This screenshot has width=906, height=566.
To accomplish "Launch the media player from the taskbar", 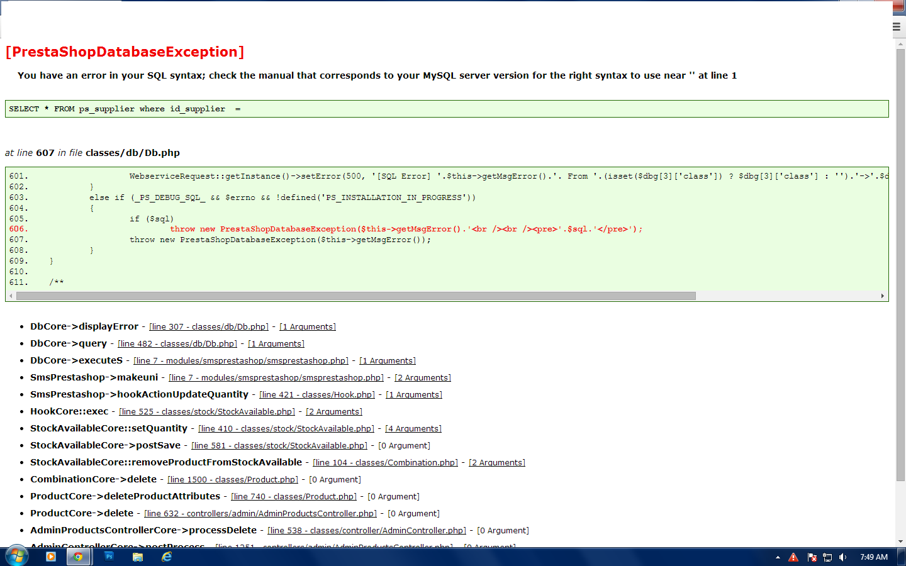I will click(51, 557).
